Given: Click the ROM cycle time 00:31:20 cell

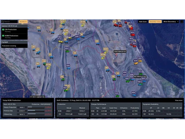Looking at the screenshot, I should [113, 111].
